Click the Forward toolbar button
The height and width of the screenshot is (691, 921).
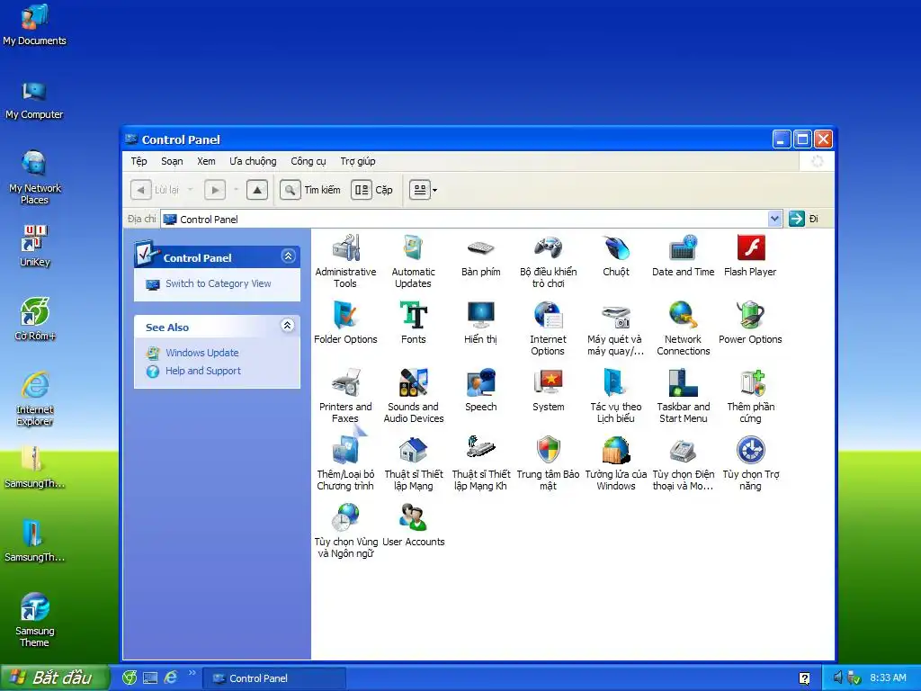215,190
